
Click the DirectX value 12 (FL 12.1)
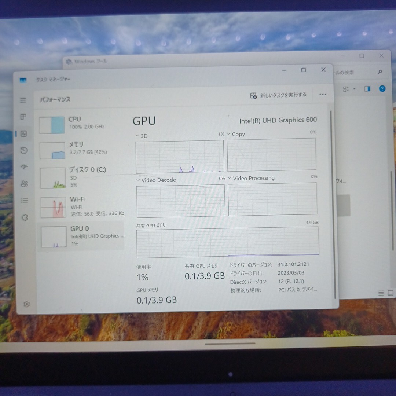pyautogui.click(x=291, y=281)
